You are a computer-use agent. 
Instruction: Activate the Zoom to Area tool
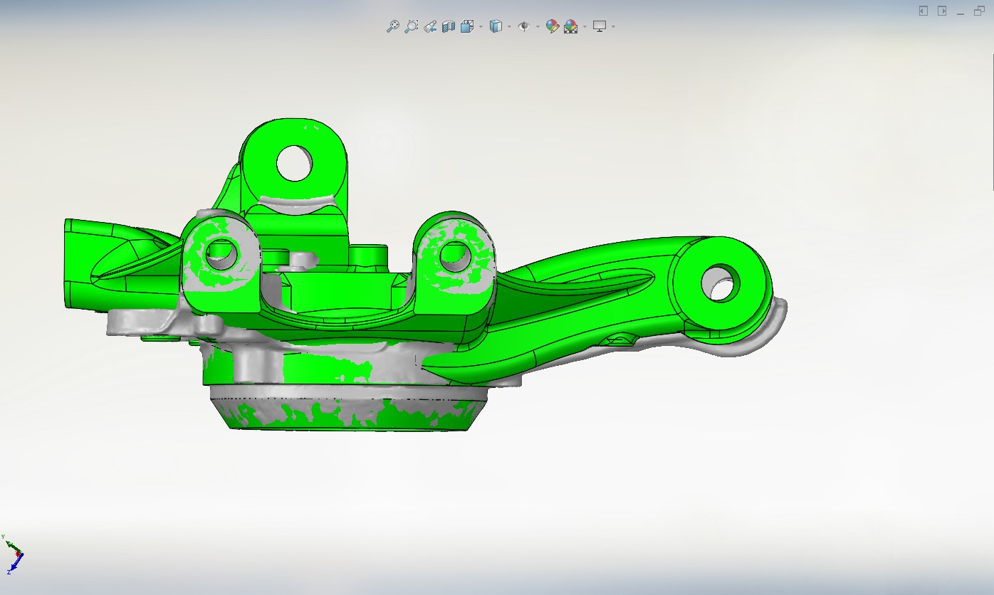411,26
